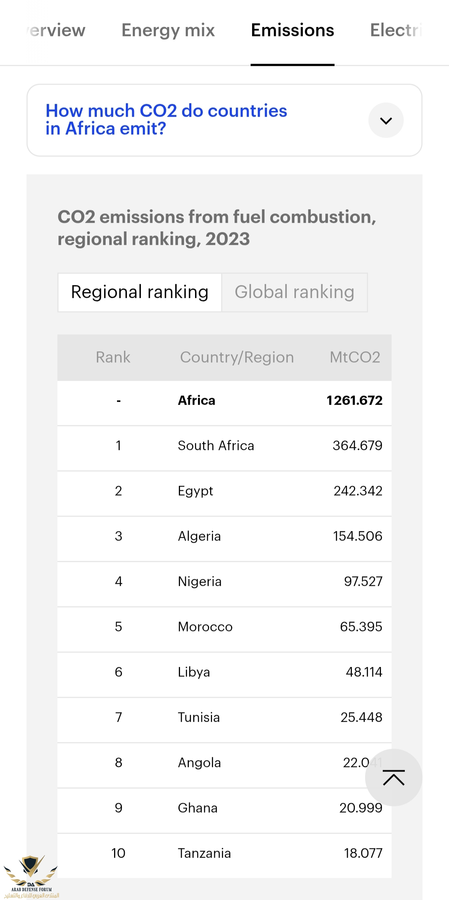Click the Country/Region column header
Screen dimensions: 449x900
pyautogui.click(x=237, y=357)
